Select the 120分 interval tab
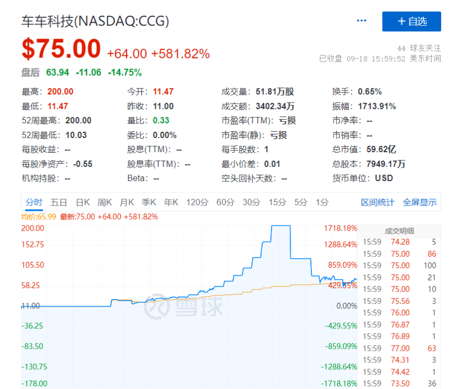The image size is (460, 389). click(198, 202)
